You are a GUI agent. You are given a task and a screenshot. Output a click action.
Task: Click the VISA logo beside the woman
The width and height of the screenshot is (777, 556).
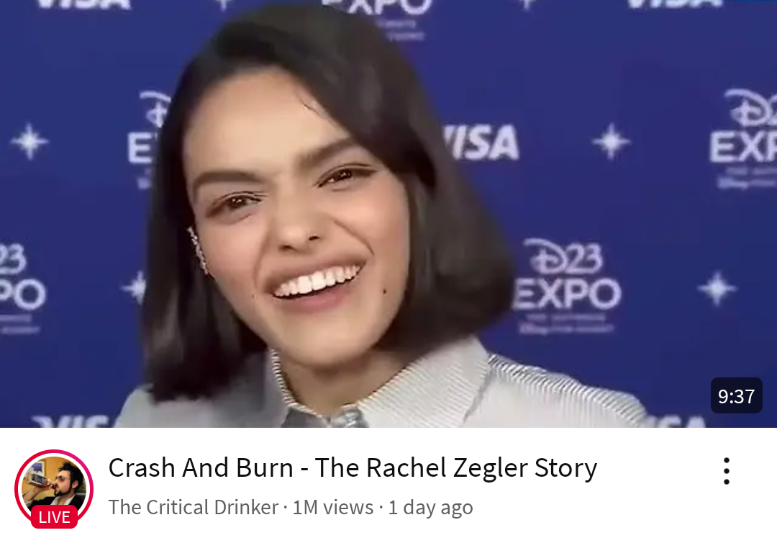(481, 143)
